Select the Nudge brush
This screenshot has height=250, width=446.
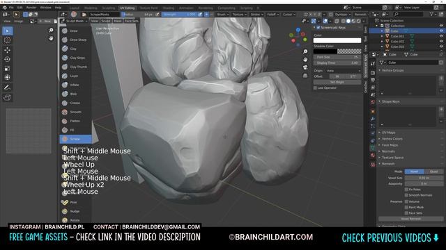[x=75, y=211]
